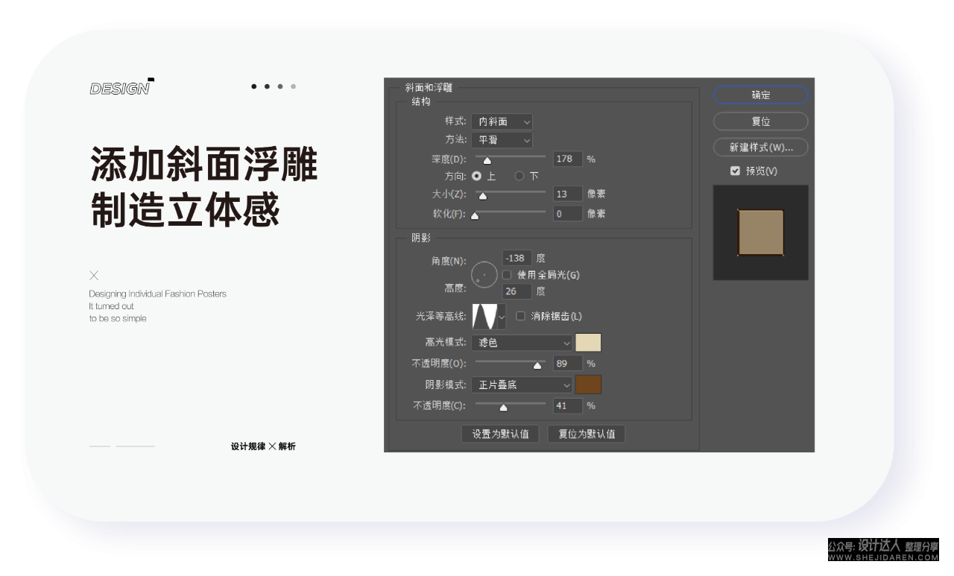This screenshot has height=576, width=954.
Task: Click the angle dial control
Action: coord(484,275)
